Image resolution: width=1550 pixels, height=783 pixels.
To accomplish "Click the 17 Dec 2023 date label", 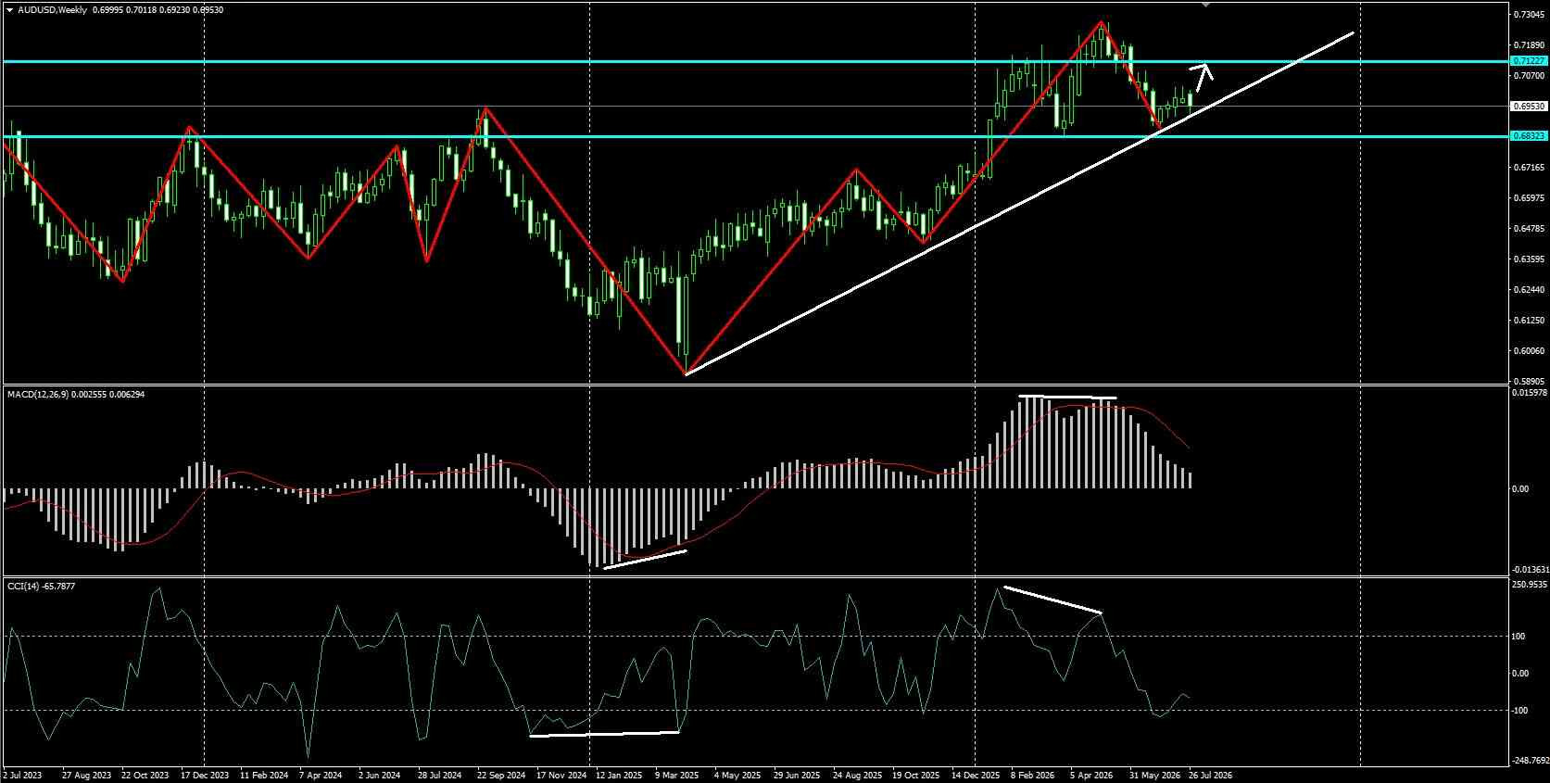I will pos(205,775).
